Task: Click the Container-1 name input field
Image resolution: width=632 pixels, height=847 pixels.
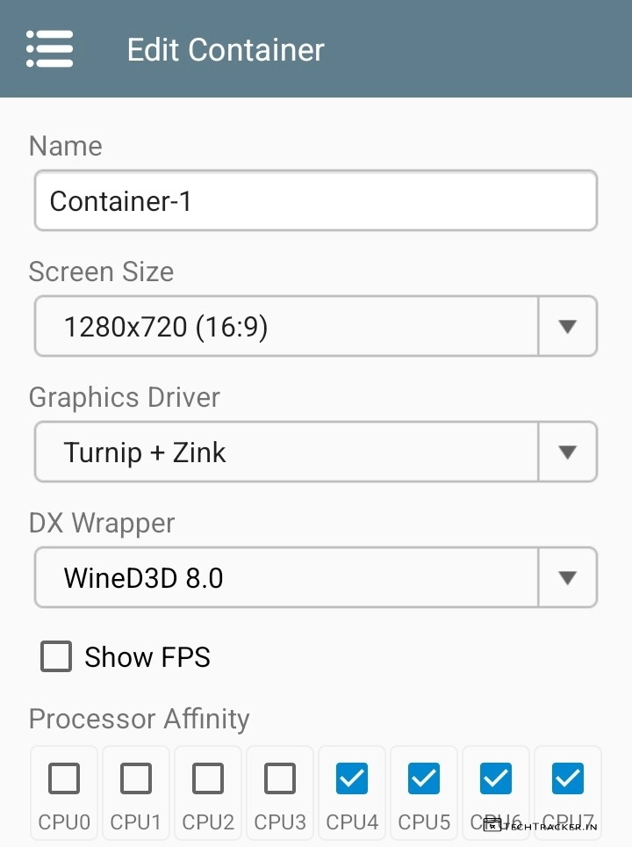Action: pyautogui.click(x=316, y=201)
